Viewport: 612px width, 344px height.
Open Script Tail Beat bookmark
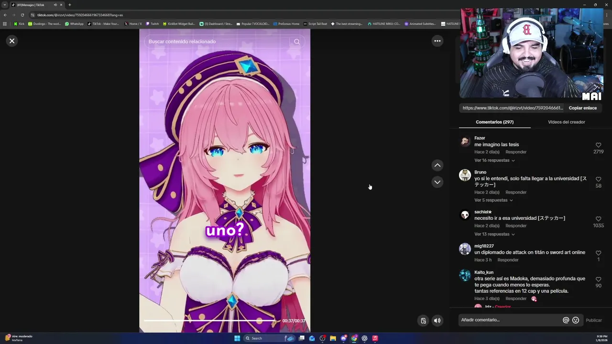[x=315, y=23]
